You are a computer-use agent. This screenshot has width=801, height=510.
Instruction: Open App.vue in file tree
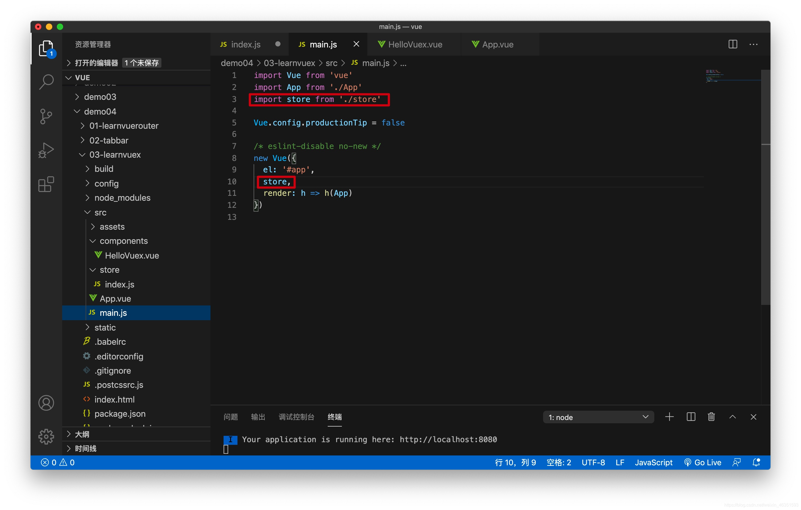pos(136,299)
